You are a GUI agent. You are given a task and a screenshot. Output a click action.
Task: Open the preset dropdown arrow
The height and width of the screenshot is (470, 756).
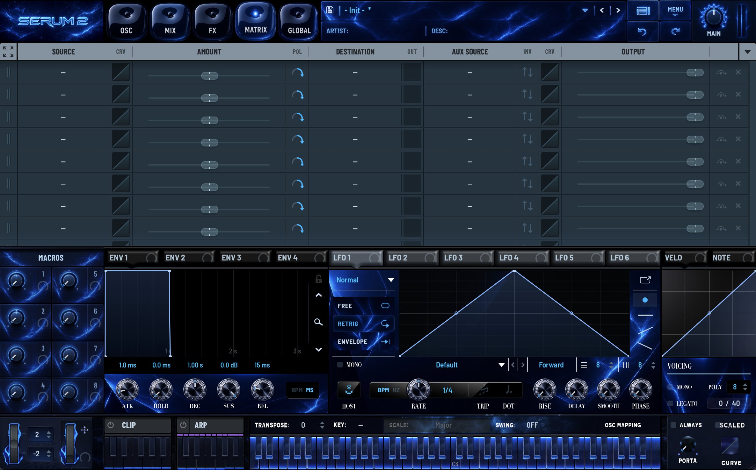pyautogui.click(x=585, y=10)
